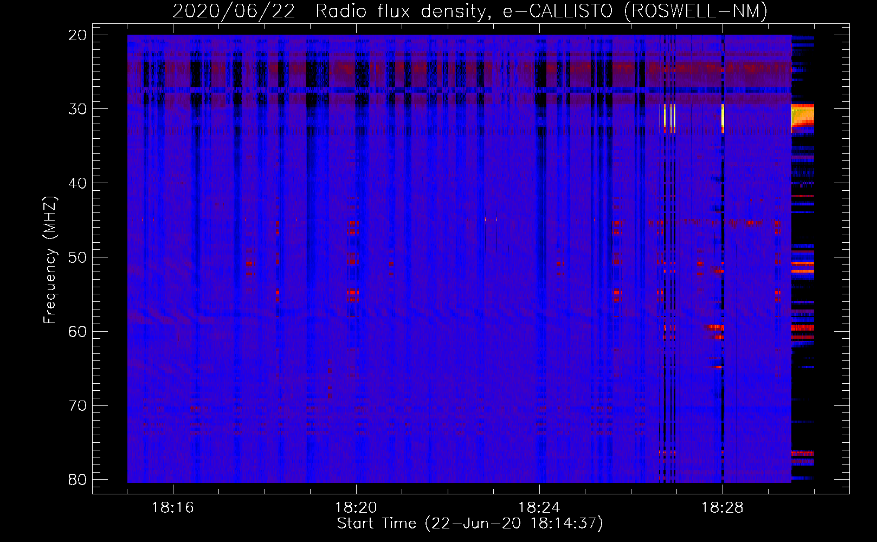Click the Frequency (MHZ) axis label
This screenshot has height=542, width=877.
point(50,260)
